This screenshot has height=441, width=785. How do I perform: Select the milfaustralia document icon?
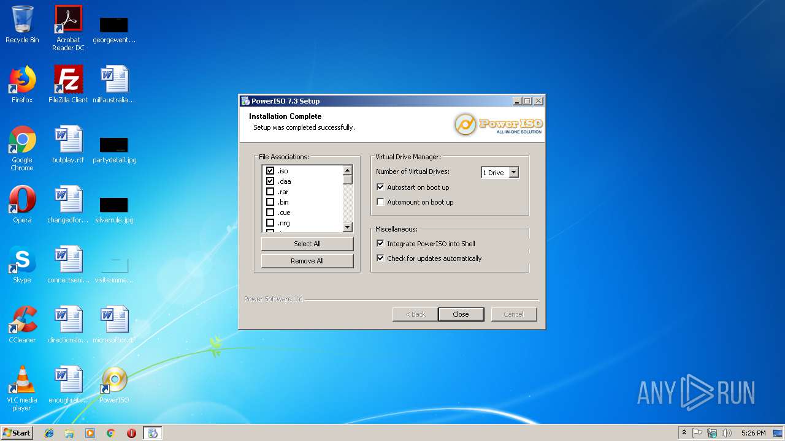tap(114, 85)
